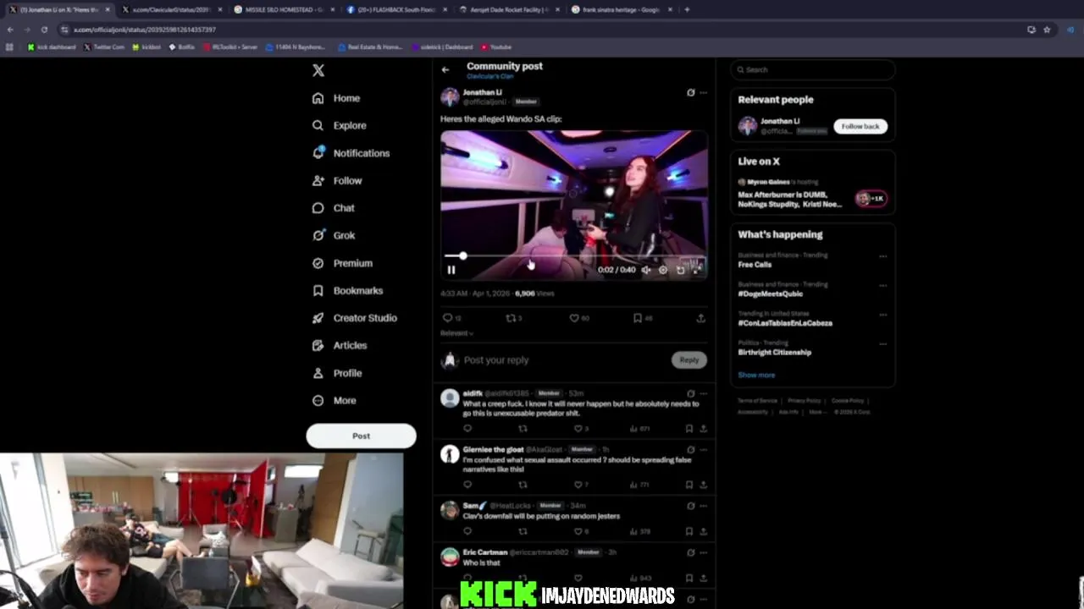This screenshot has height=609, width=1084.
Task: Click the video progress slider handle
Action: 462,255
